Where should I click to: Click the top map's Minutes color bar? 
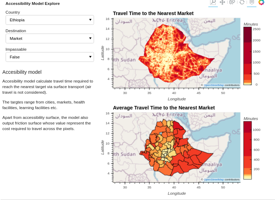(248, 56)
